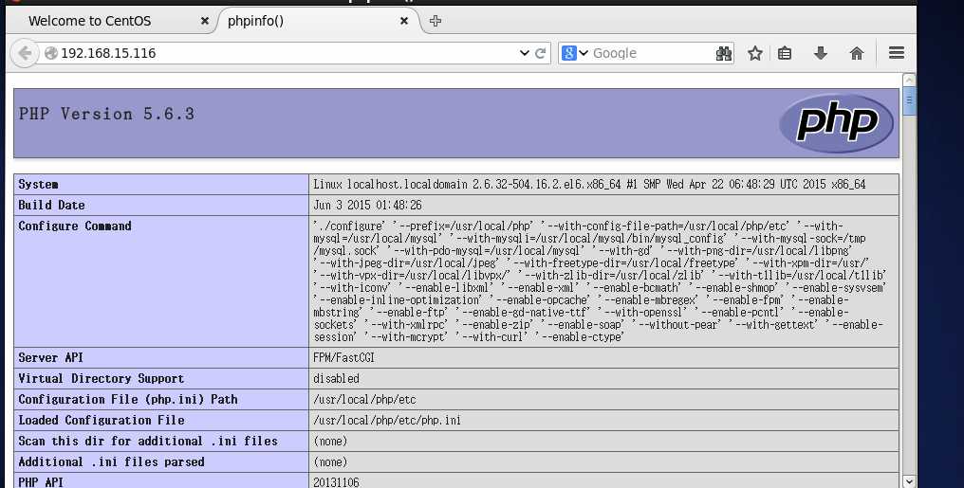Image resolution: width=964 pixels, height=488 pixels.
Task: Bookmark this page with the star icon
Action: point(755,53)
